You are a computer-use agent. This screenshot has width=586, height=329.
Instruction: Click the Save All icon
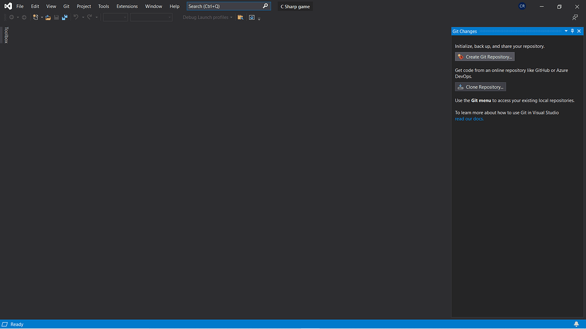click(65, 17)
